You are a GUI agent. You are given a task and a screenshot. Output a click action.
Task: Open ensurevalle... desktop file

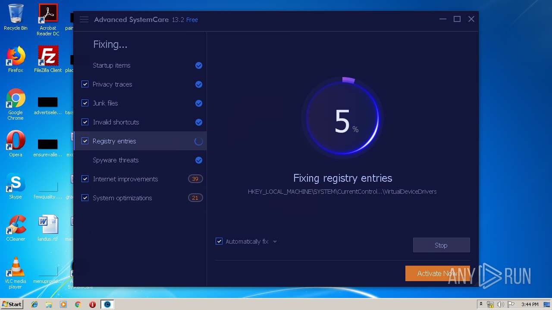[x=48, y=148]
